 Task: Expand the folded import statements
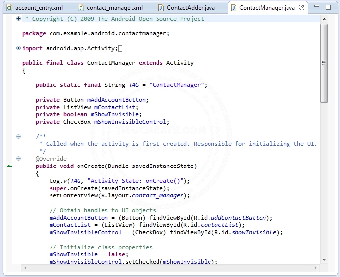coord(19,48)
